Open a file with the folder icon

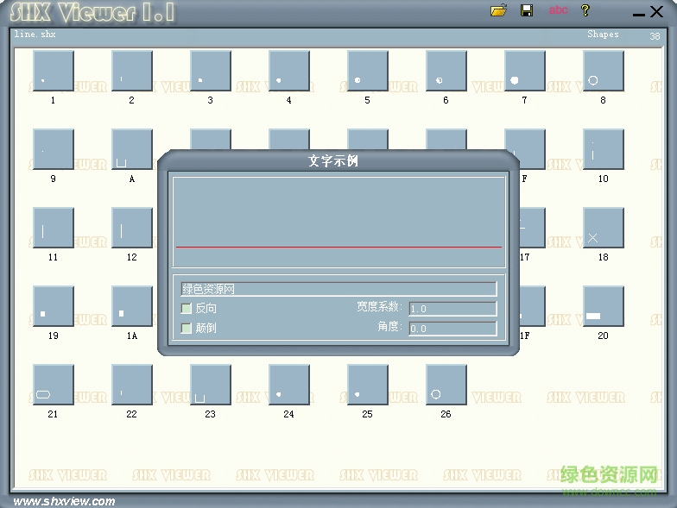point(499,10)
